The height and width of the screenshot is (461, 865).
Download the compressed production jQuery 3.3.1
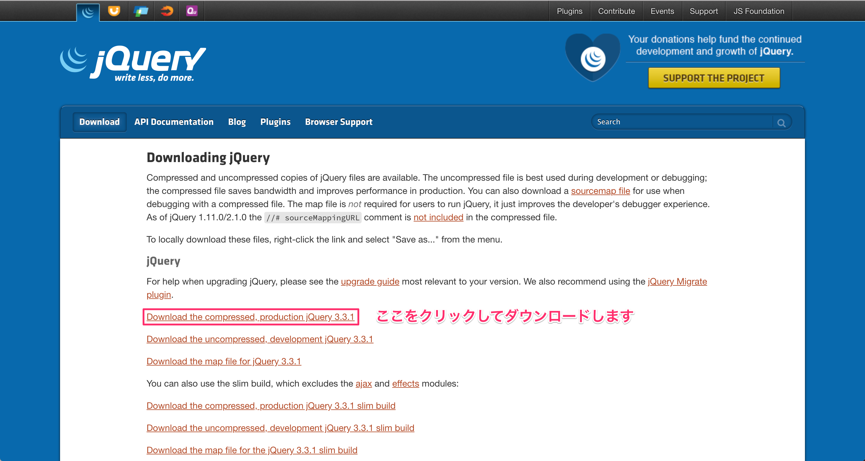(250, 317)
